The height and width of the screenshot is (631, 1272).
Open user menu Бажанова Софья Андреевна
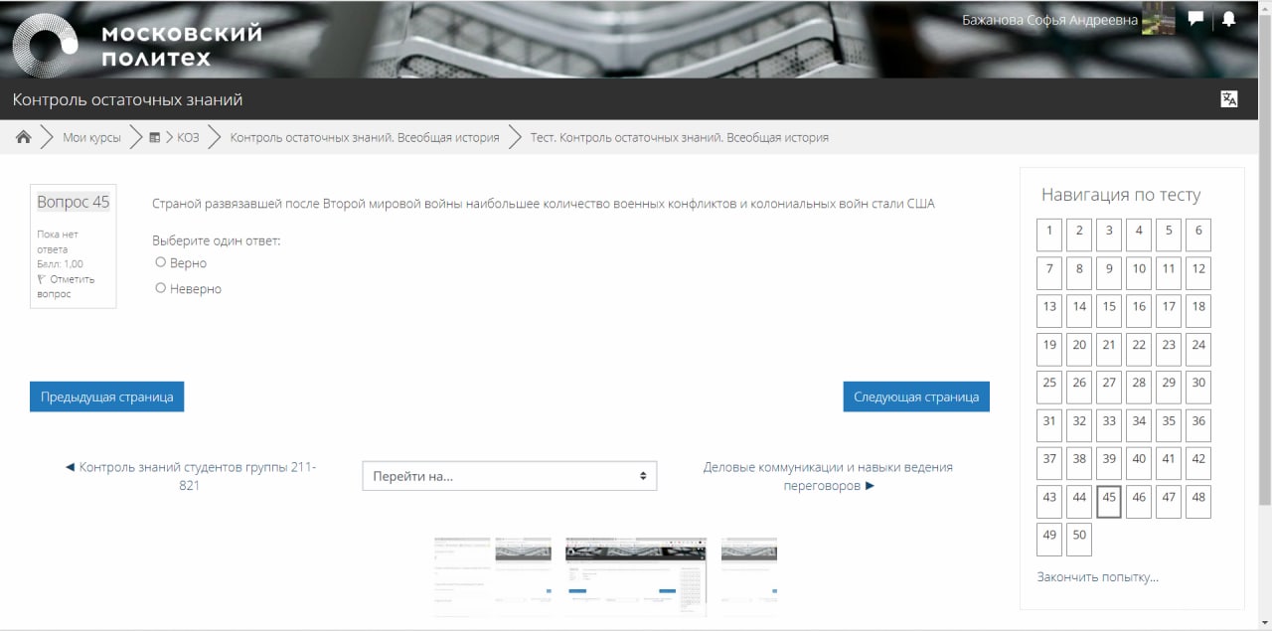(1049, 20)
